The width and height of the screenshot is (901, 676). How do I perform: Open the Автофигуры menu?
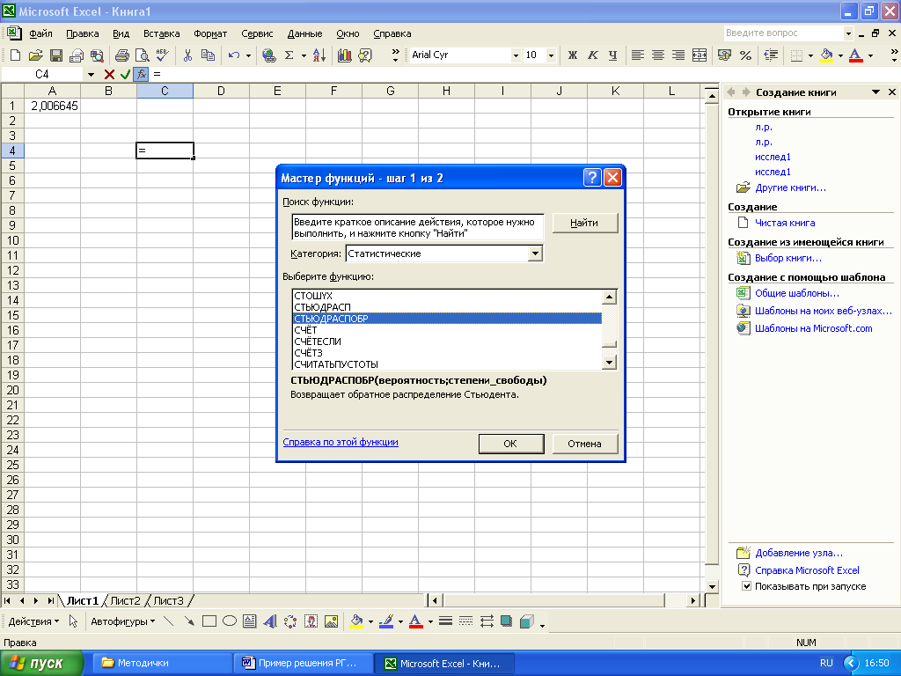pos(123,621)
